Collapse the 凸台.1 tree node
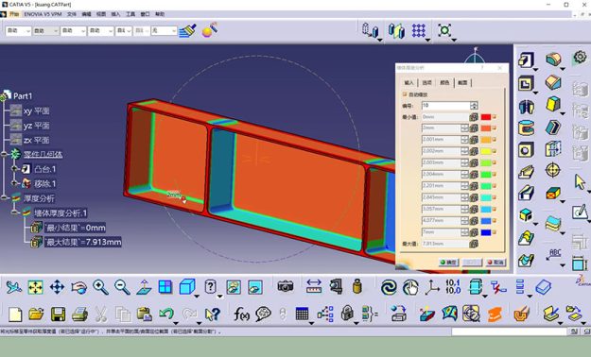 pos(15,169)
